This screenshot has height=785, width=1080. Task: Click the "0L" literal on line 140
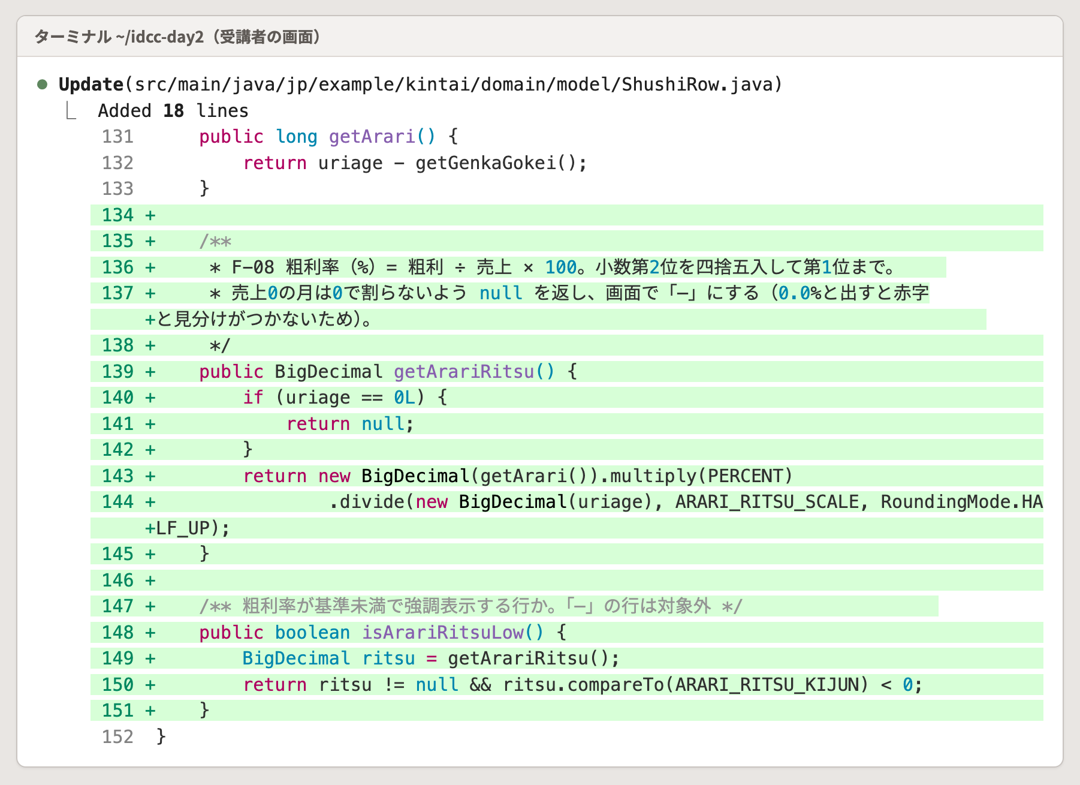click(x=405, y=398)
